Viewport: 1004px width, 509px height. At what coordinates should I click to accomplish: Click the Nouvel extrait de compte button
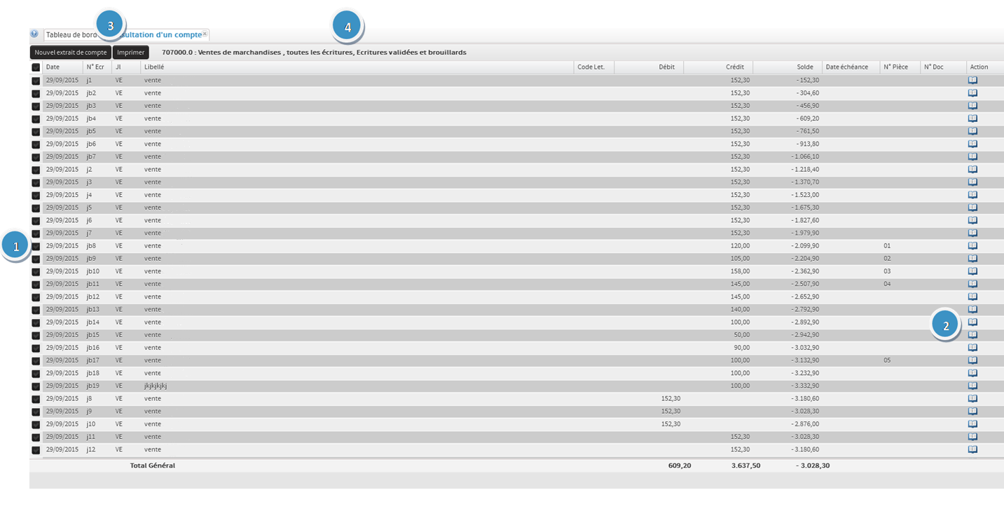(x=71, y=53)
